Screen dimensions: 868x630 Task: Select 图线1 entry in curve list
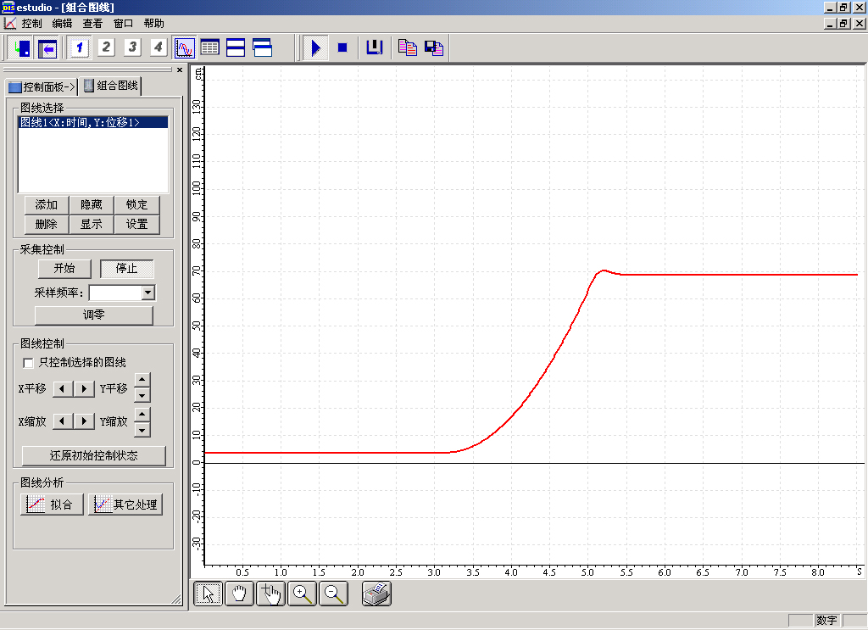coord(81,123)
